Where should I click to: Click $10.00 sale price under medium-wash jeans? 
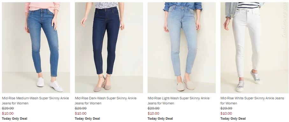coord(8,113)
